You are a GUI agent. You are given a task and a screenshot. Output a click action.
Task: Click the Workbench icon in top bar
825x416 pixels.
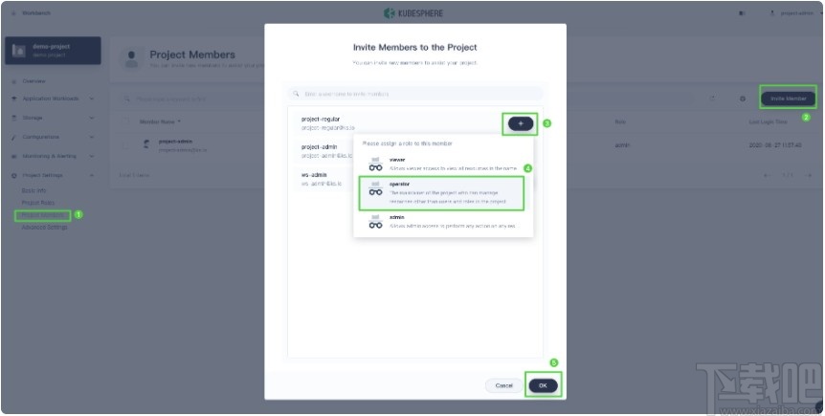click(x=12, y=13)
